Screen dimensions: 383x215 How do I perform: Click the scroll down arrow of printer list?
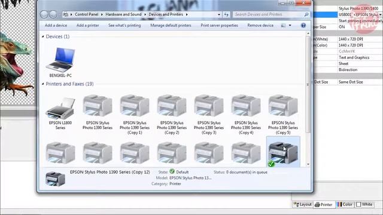308,164
